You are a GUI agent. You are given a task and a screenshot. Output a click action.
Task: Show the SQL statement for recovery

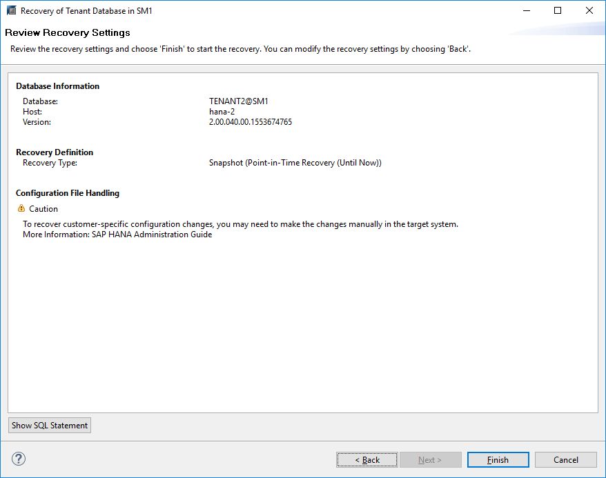(50, 426)
